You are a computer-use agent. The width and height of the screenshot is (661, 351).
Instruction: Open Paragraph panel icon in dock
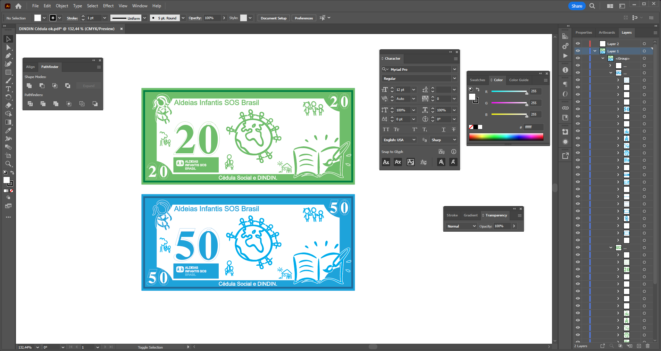pos(565,85)
